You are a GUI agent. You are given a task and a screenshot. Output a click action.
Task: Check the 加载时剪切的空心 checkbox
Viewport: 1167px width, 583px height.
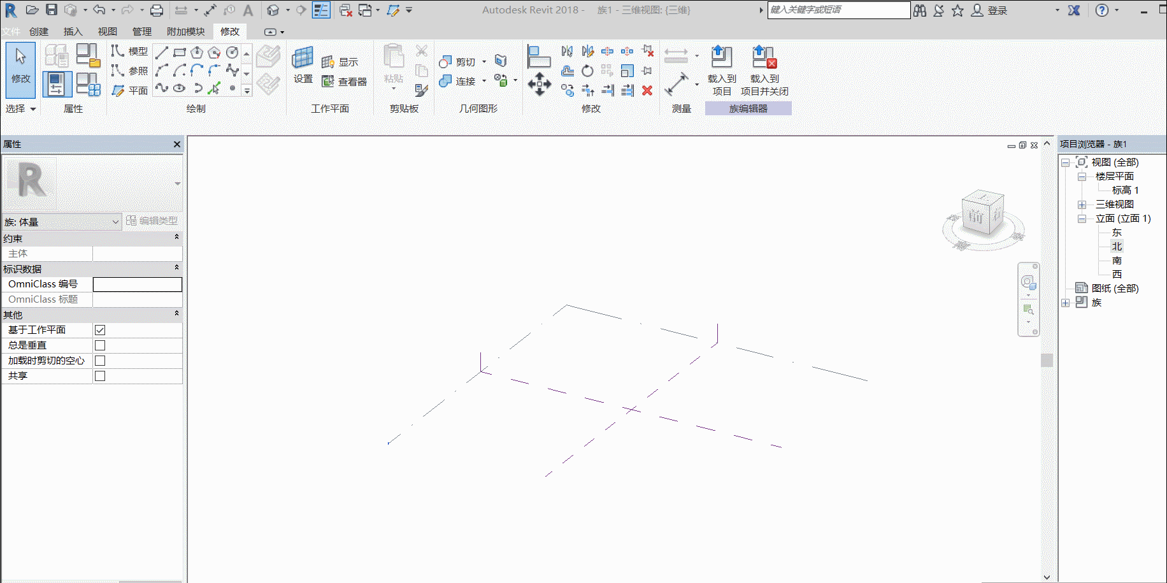[100, 361]
